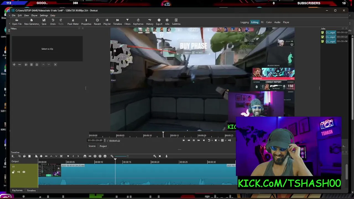The image size is (354, 199).
Task: Toggle scrub while dragging
Action: click(90, 156)
